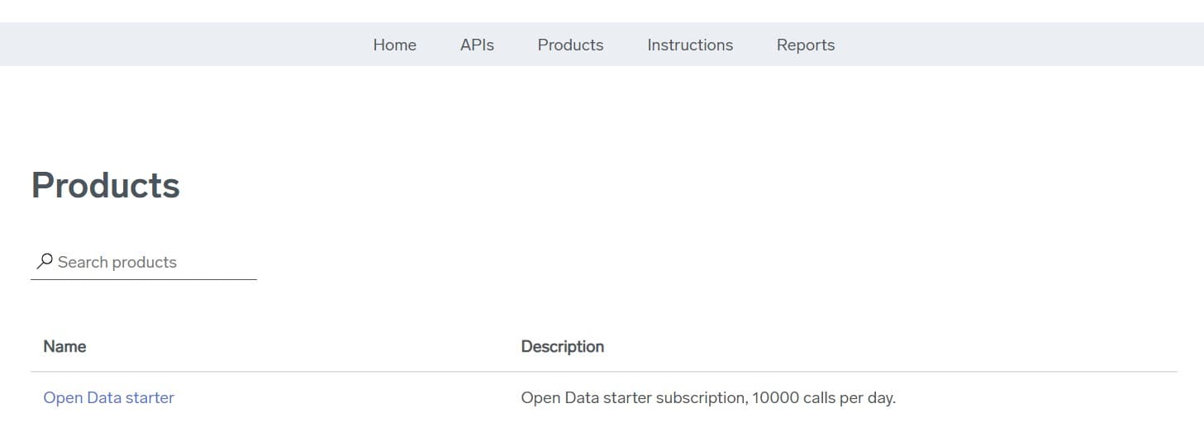Click the magnifying glass search icon
The image size is (1204, 437).
click(45, 262)
